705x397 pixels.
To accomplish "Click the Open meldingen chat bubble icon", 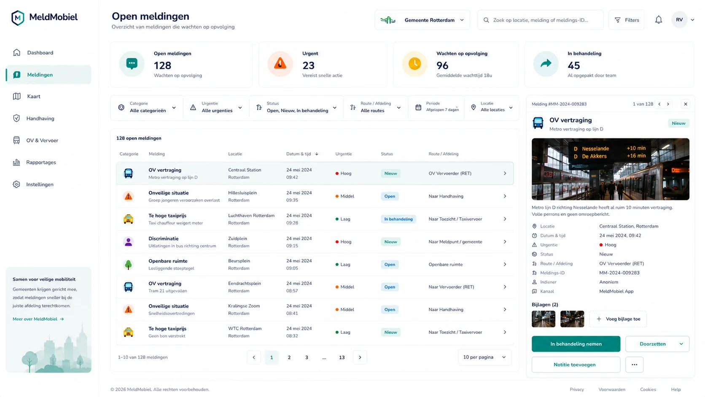I will click(132, 64).
